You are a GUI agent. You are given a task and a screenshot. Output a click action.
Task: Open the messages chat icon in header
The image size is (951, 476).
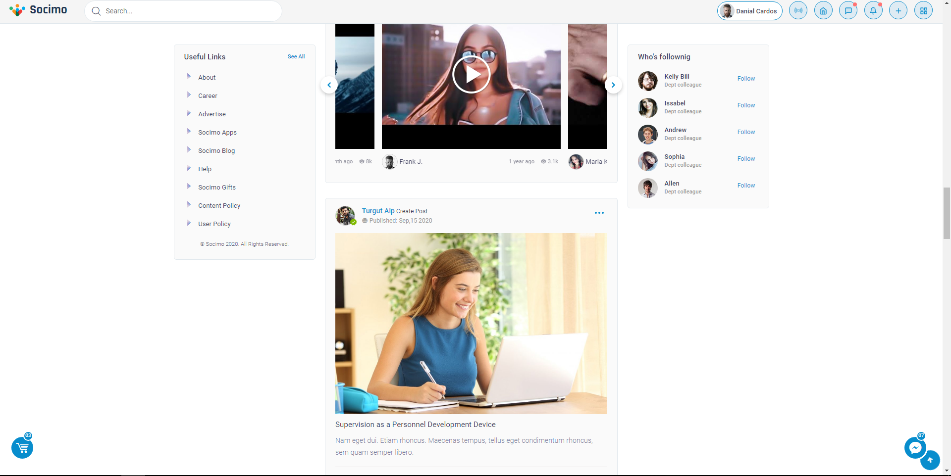848,10
